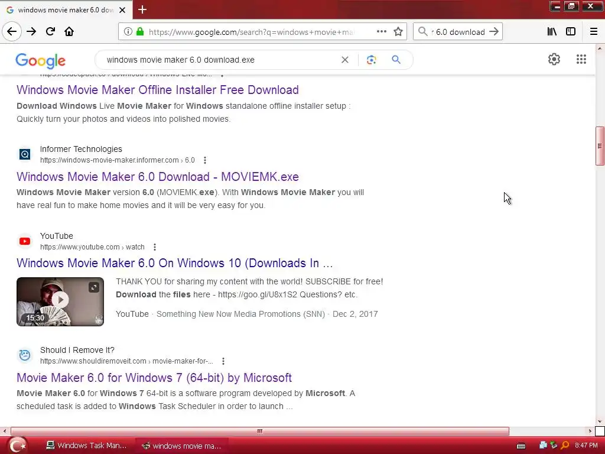The image size is (605, 454).
Task: Click the green secure connection padlock
Action: point(140,32)
